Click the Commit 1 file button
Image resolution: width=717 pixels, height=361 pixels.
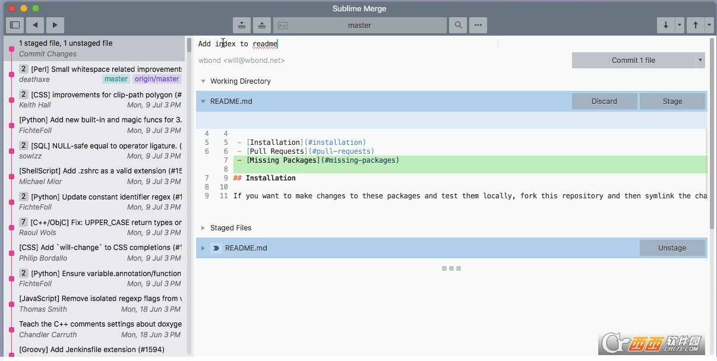(x=633, y=60)
